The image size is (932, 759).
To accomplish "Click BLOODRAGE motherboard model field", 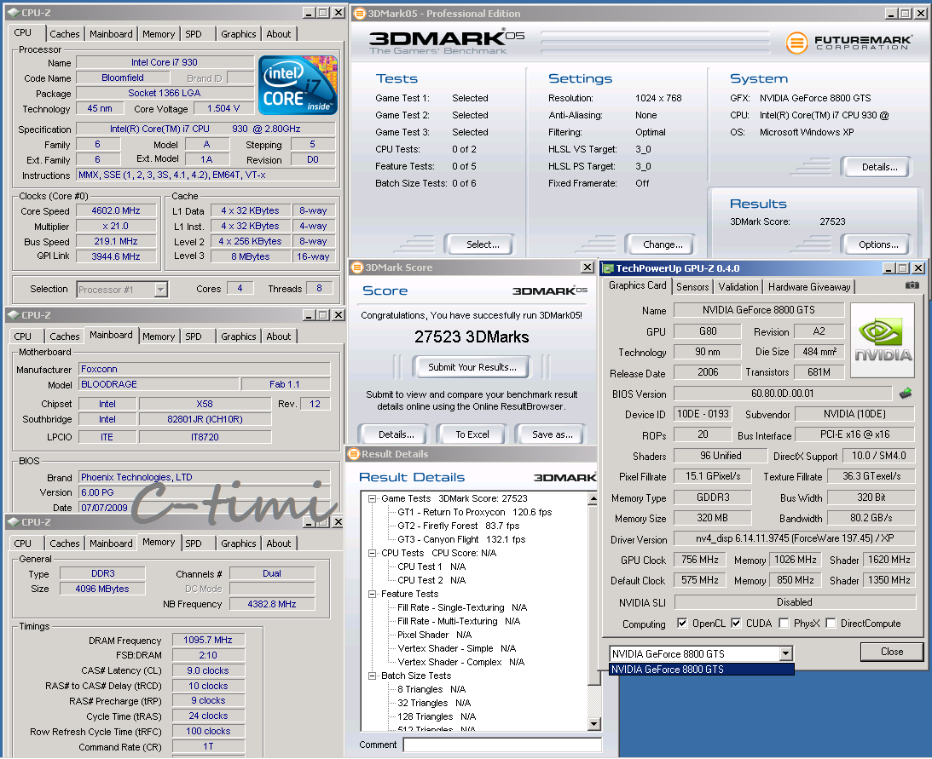I will pyautogui.click(x=159, y=384).
